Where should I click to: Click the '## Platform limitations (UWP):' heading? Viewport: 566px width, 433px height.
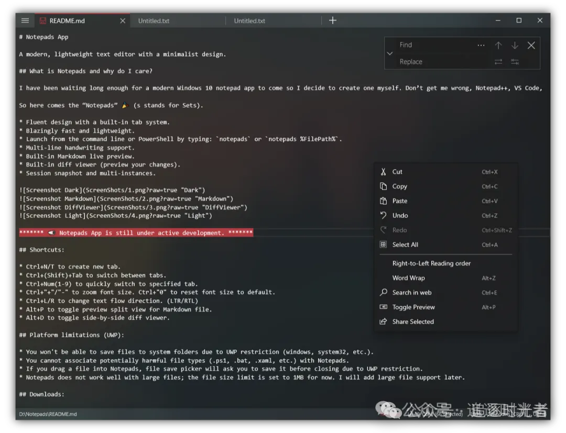pos(71,335)
